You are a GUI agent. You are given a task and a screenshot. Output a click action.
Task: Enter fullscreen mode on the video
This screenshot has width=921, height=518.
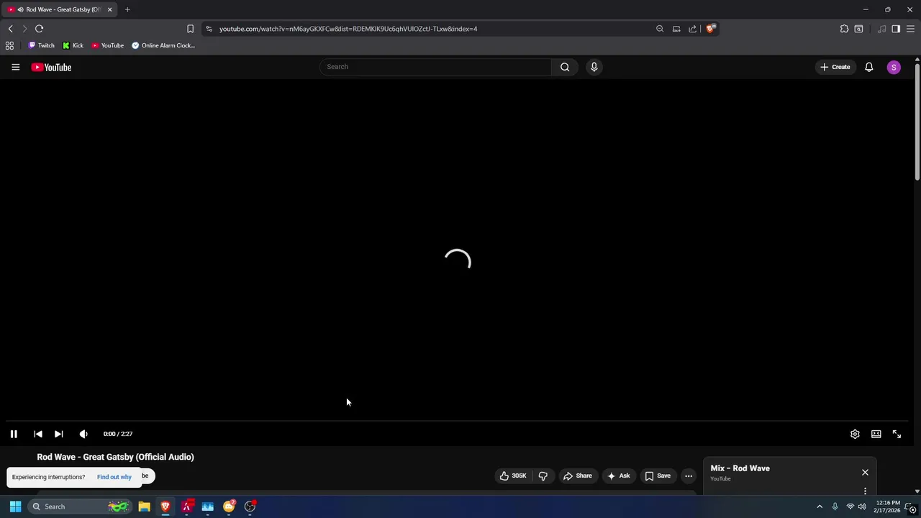tap(897, 434)
